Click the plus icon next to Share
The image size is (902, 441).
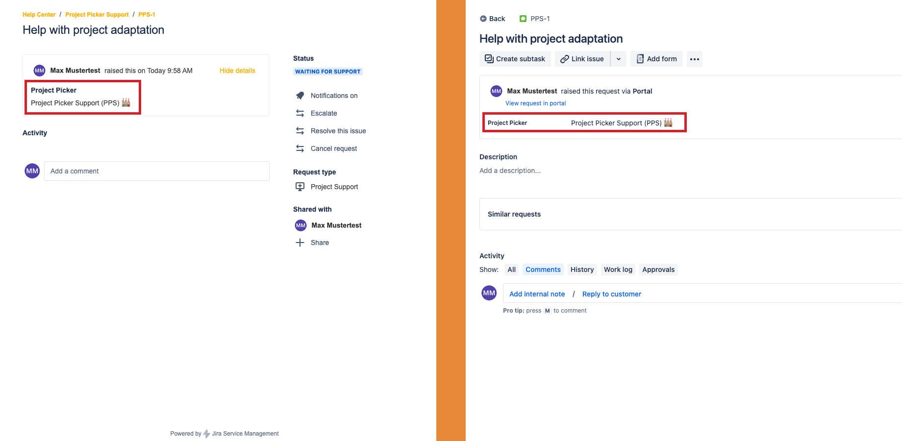pos(300,243)
